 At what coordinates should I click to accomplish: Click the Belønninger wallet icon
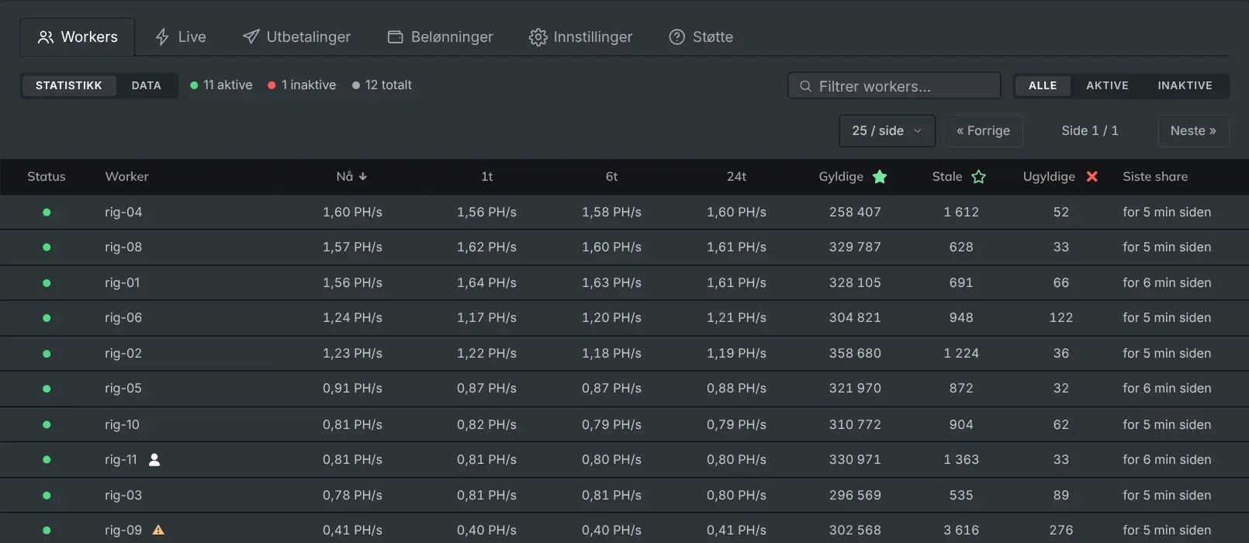coord(396,37)
